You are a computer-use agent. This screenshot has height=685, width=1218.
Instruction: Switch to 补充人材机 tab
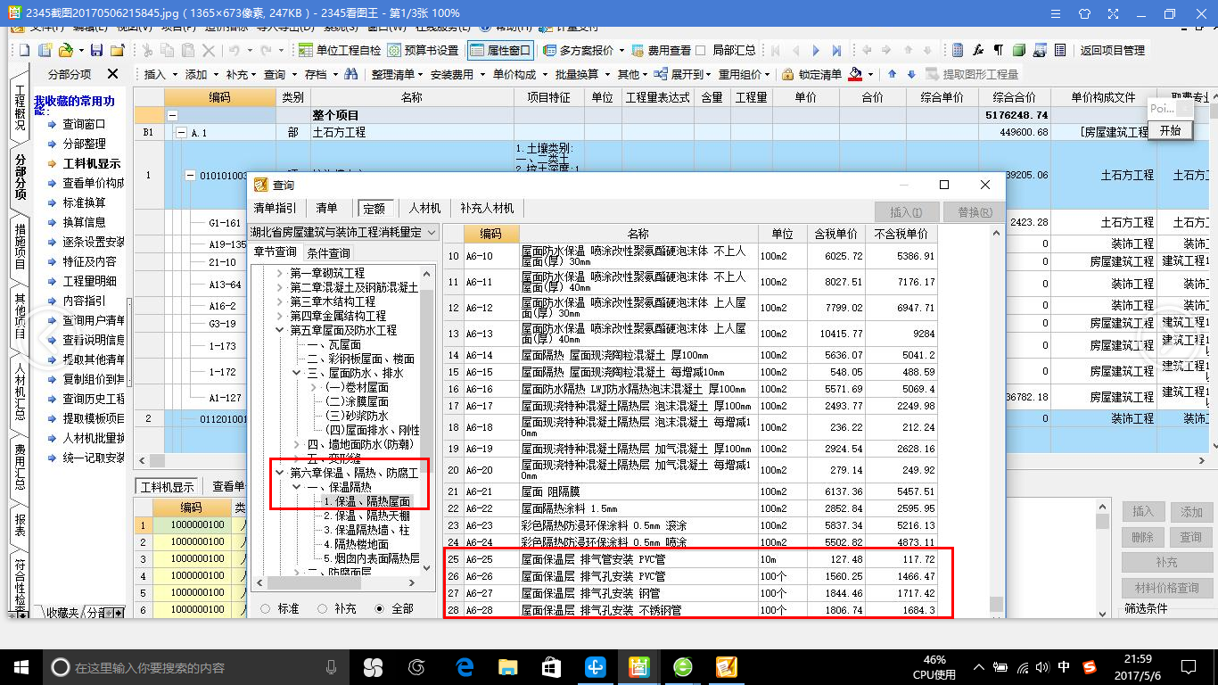487,208
